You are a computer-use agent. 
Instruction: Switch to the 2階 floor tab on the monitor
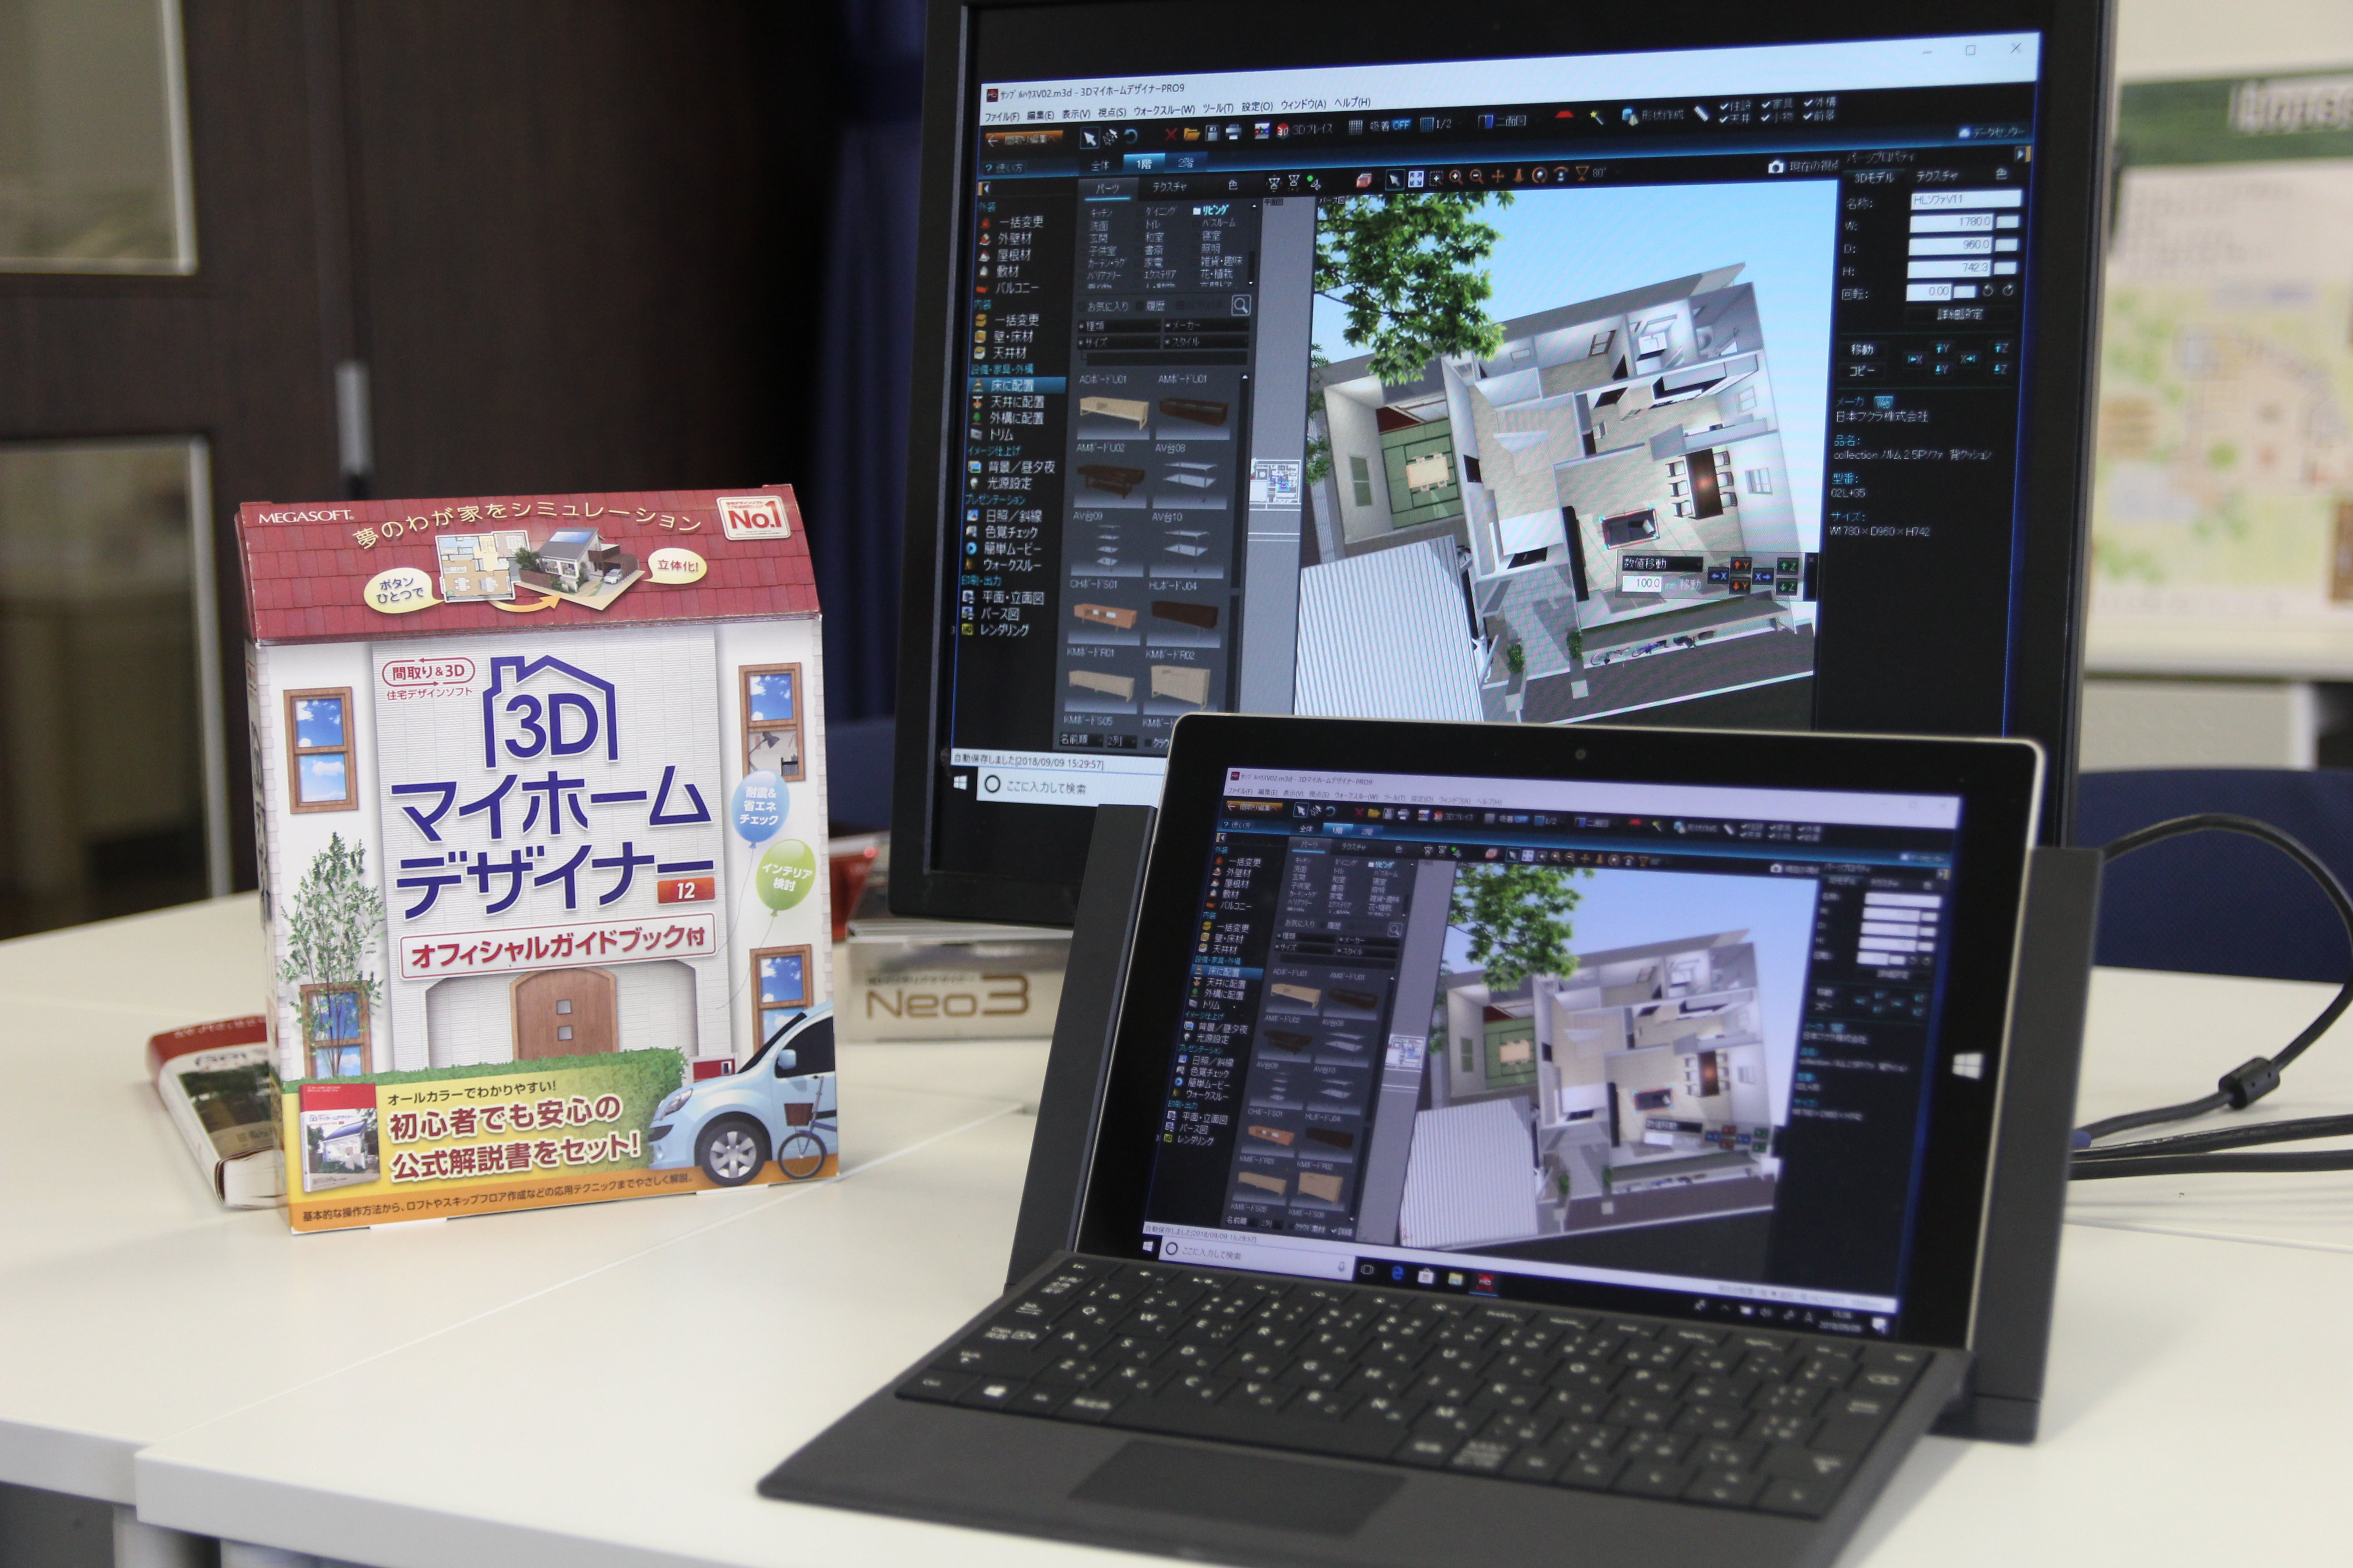pyautogui.click(x=1186, y=163)
